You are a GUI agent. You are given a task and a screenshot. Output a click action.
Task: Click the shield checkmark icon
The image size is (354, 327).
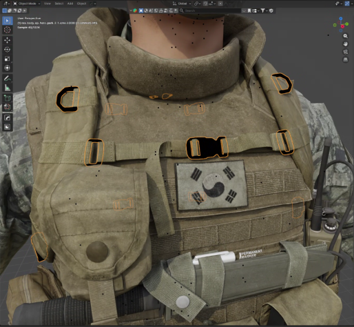coord(271,10)
